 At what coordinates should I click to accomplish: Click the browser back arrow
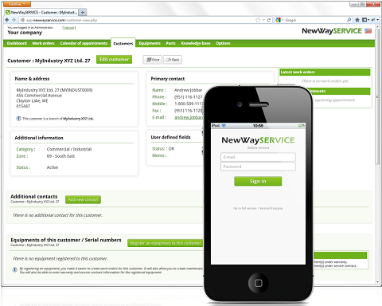click(x=7, y=20)
